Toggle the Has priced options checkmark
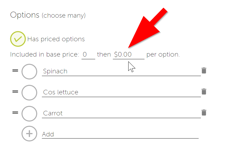Screen dimensions: 230x164 pyautogui.click(x=18, y=39)
